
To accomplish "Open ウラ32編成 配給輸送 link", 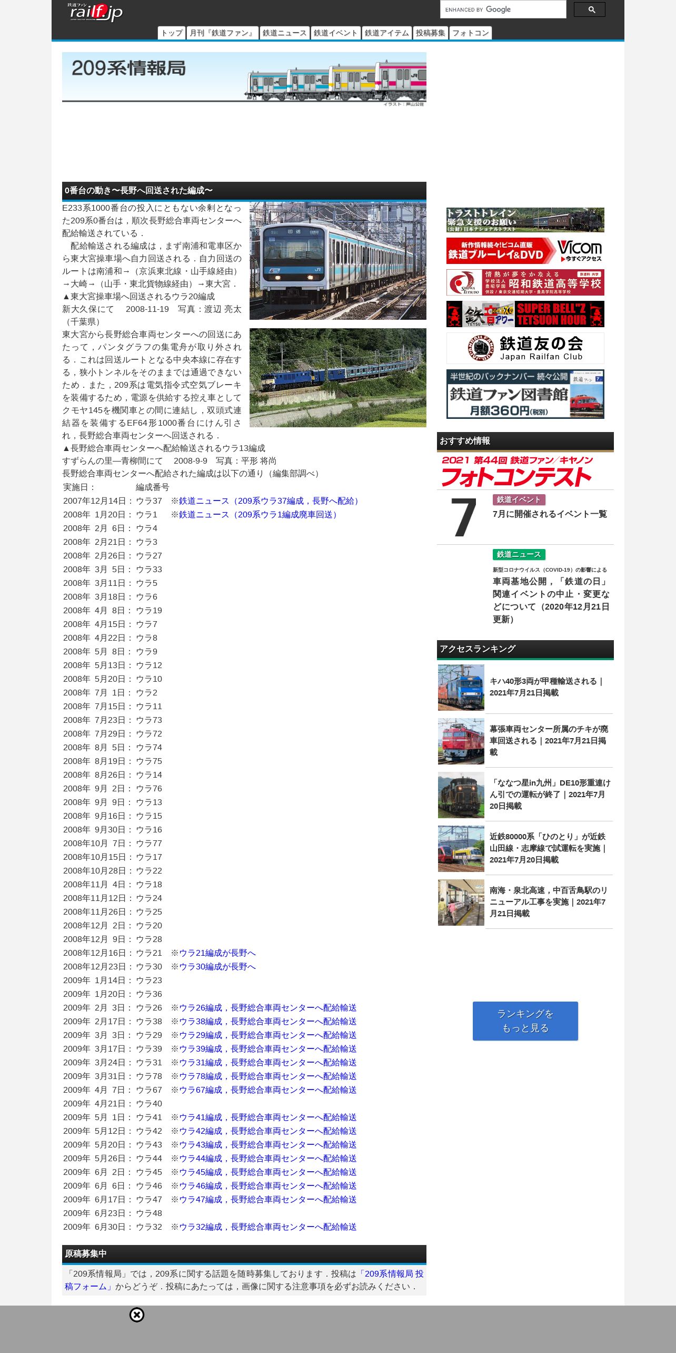I will click(268, 1227).
